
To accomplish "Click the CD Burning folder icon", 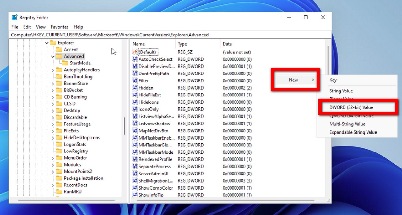I will (59, 97).
